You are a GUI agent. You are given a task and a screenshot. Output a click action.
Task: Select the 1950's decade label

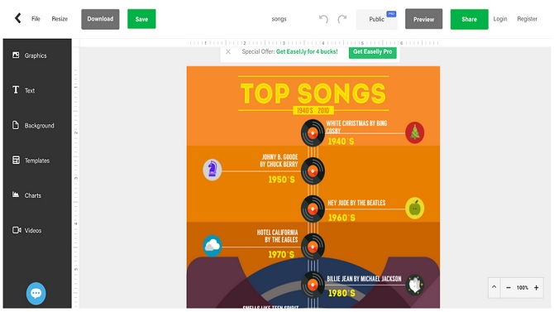tap(281, 180)
